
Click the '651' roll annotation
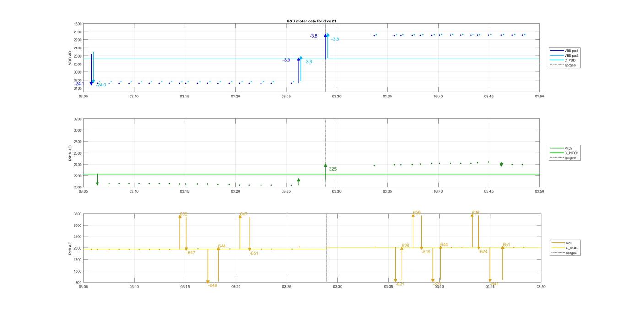coord(506,245)
